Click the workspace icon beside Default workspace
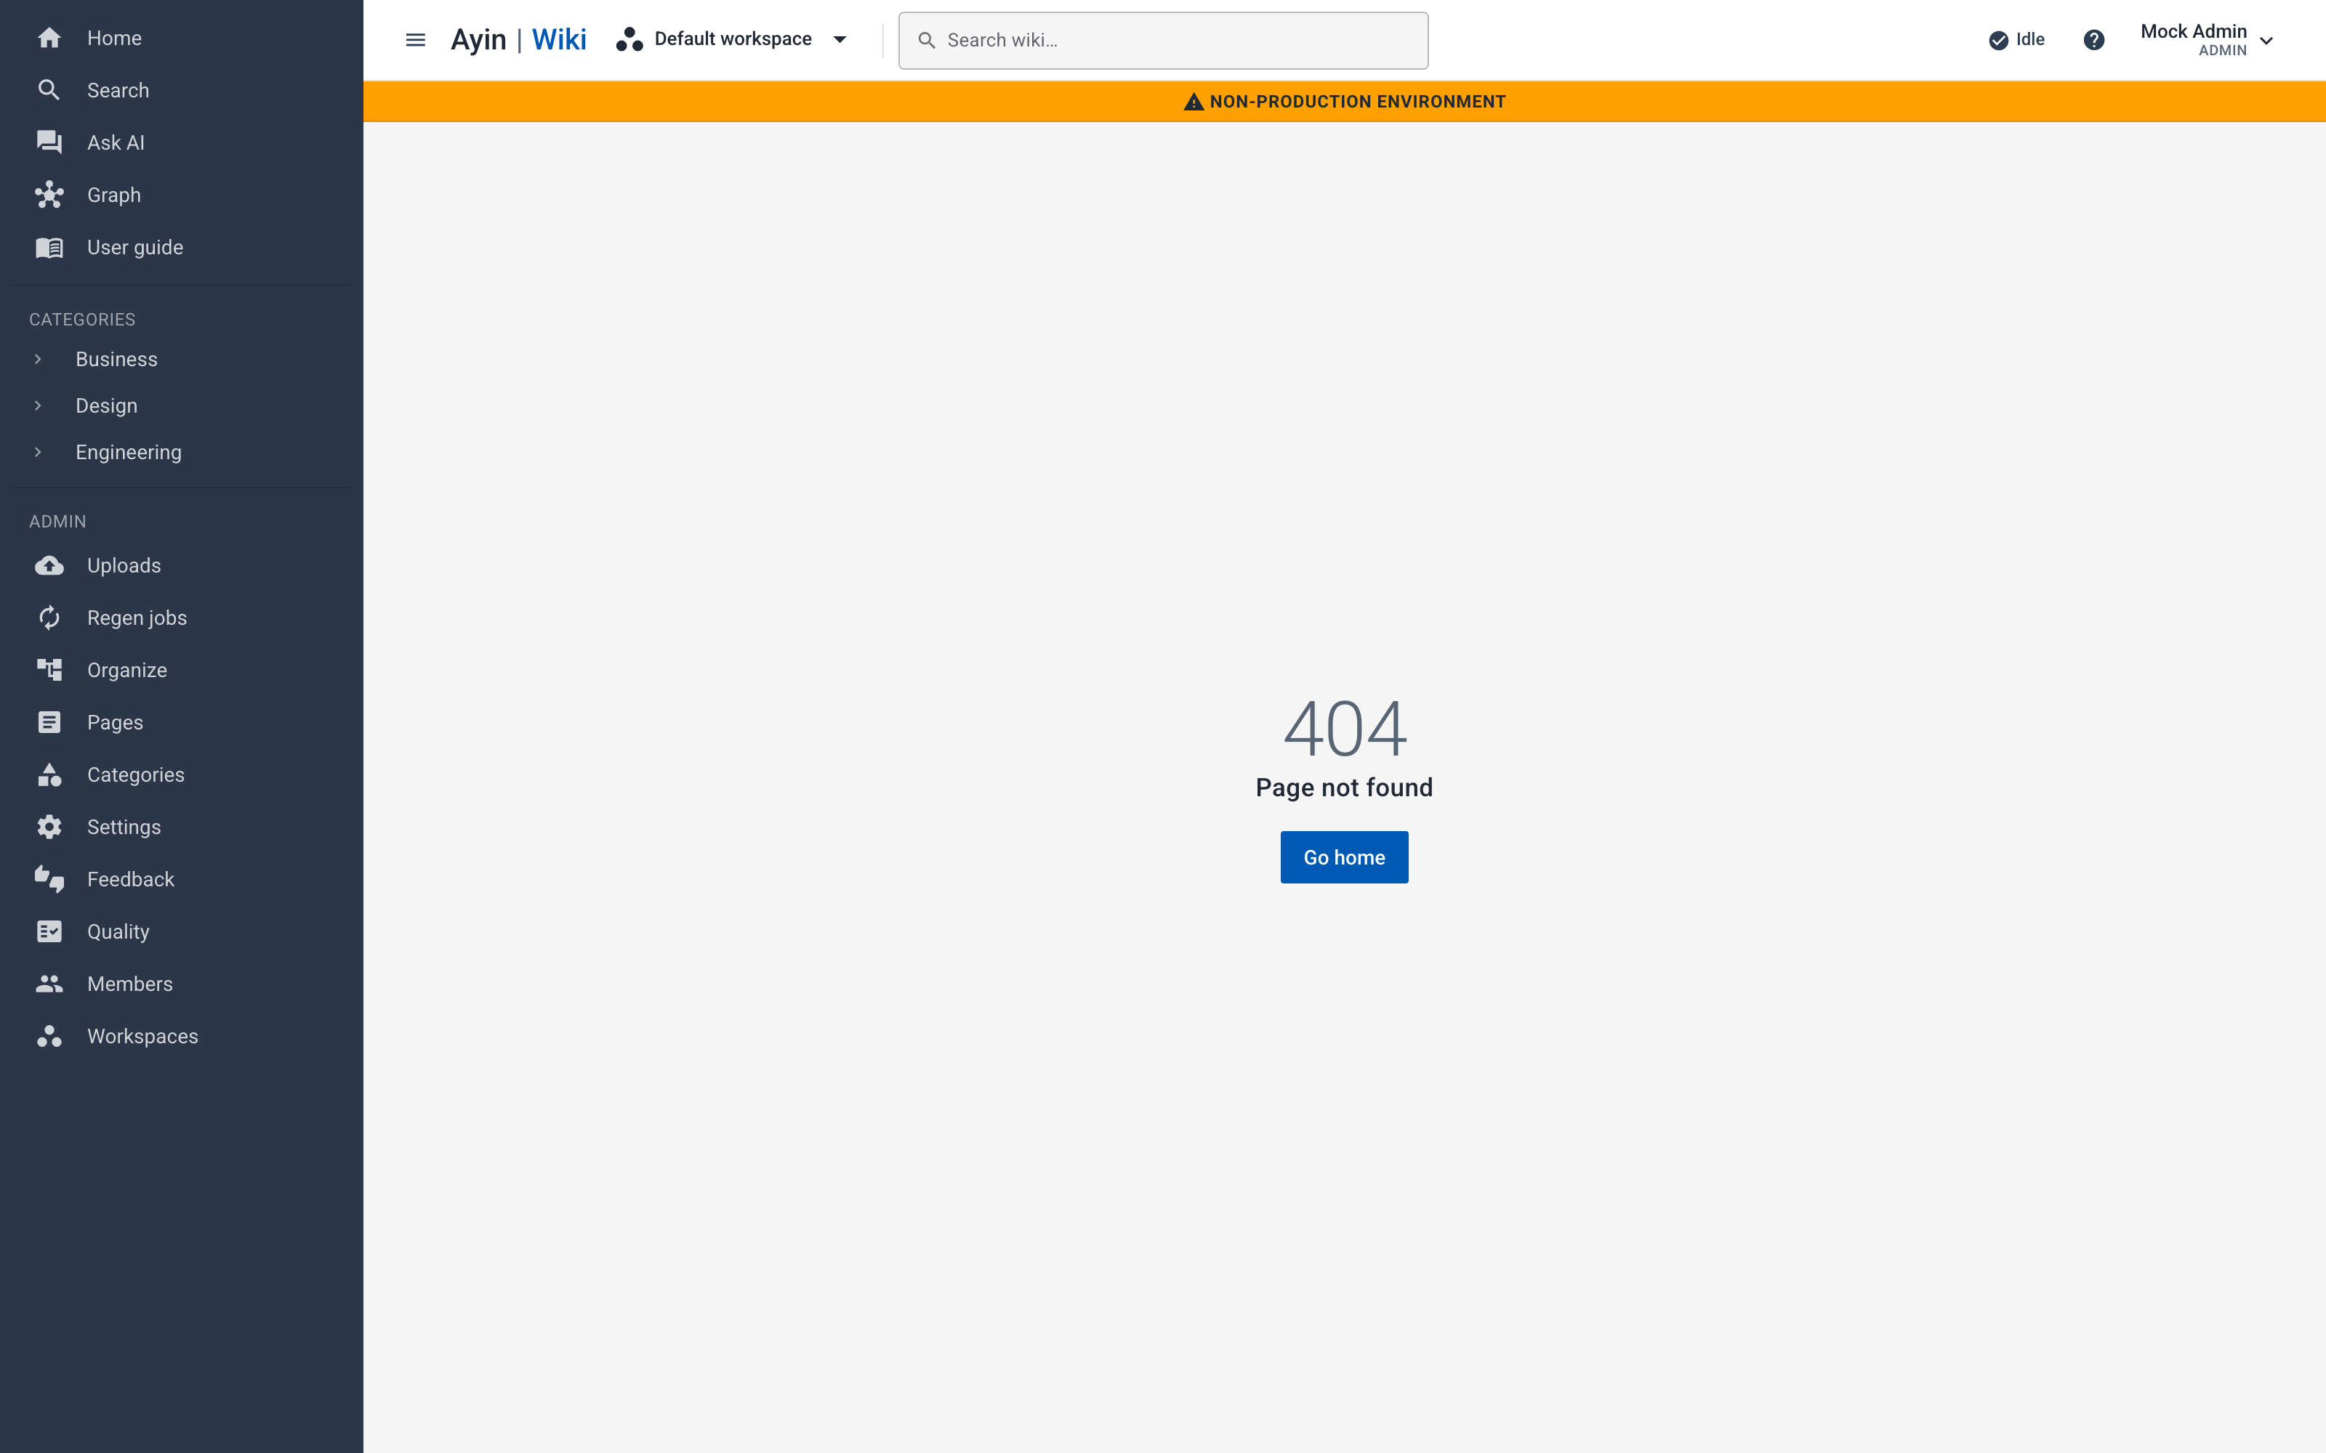The height and width of the screenshot is (1453, 2326). [629, 39]
